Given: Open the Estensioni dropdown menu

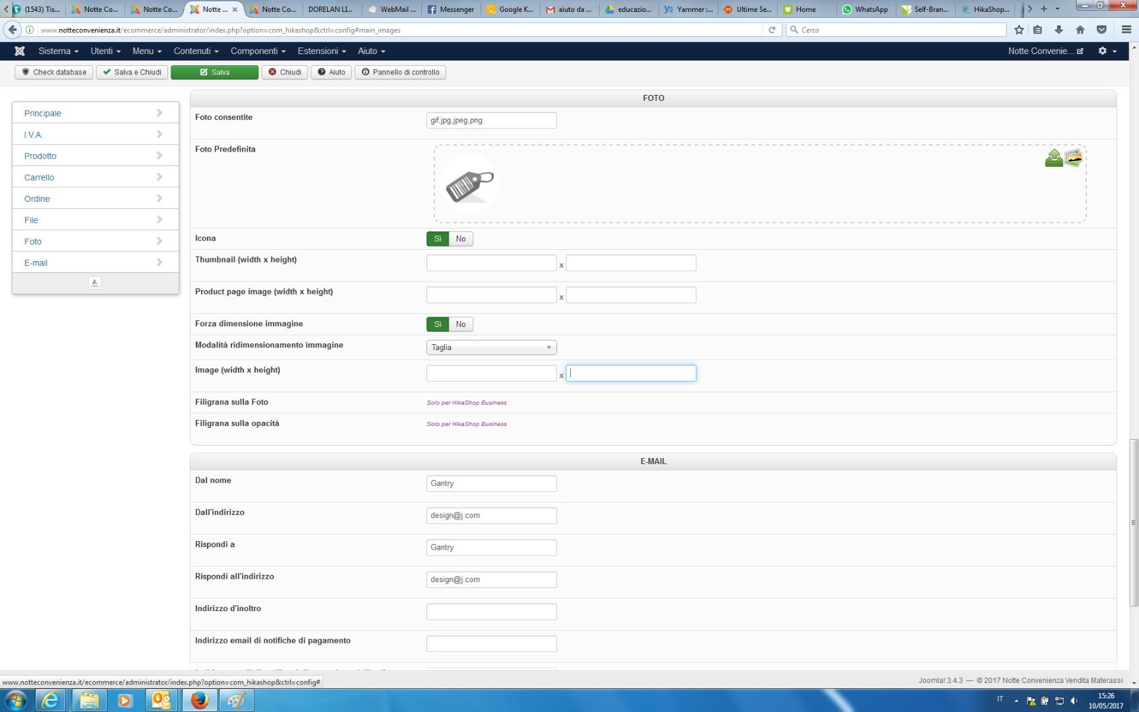Looking at the screenshot, I should pyautogui.click(x=322, y=51).
